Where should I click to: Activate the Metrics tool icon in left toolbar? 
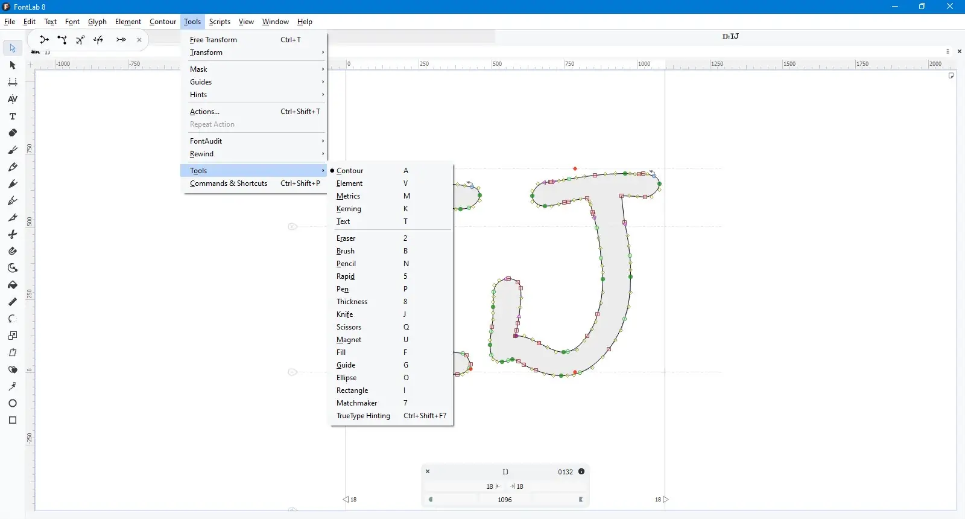tap(13, 81)
